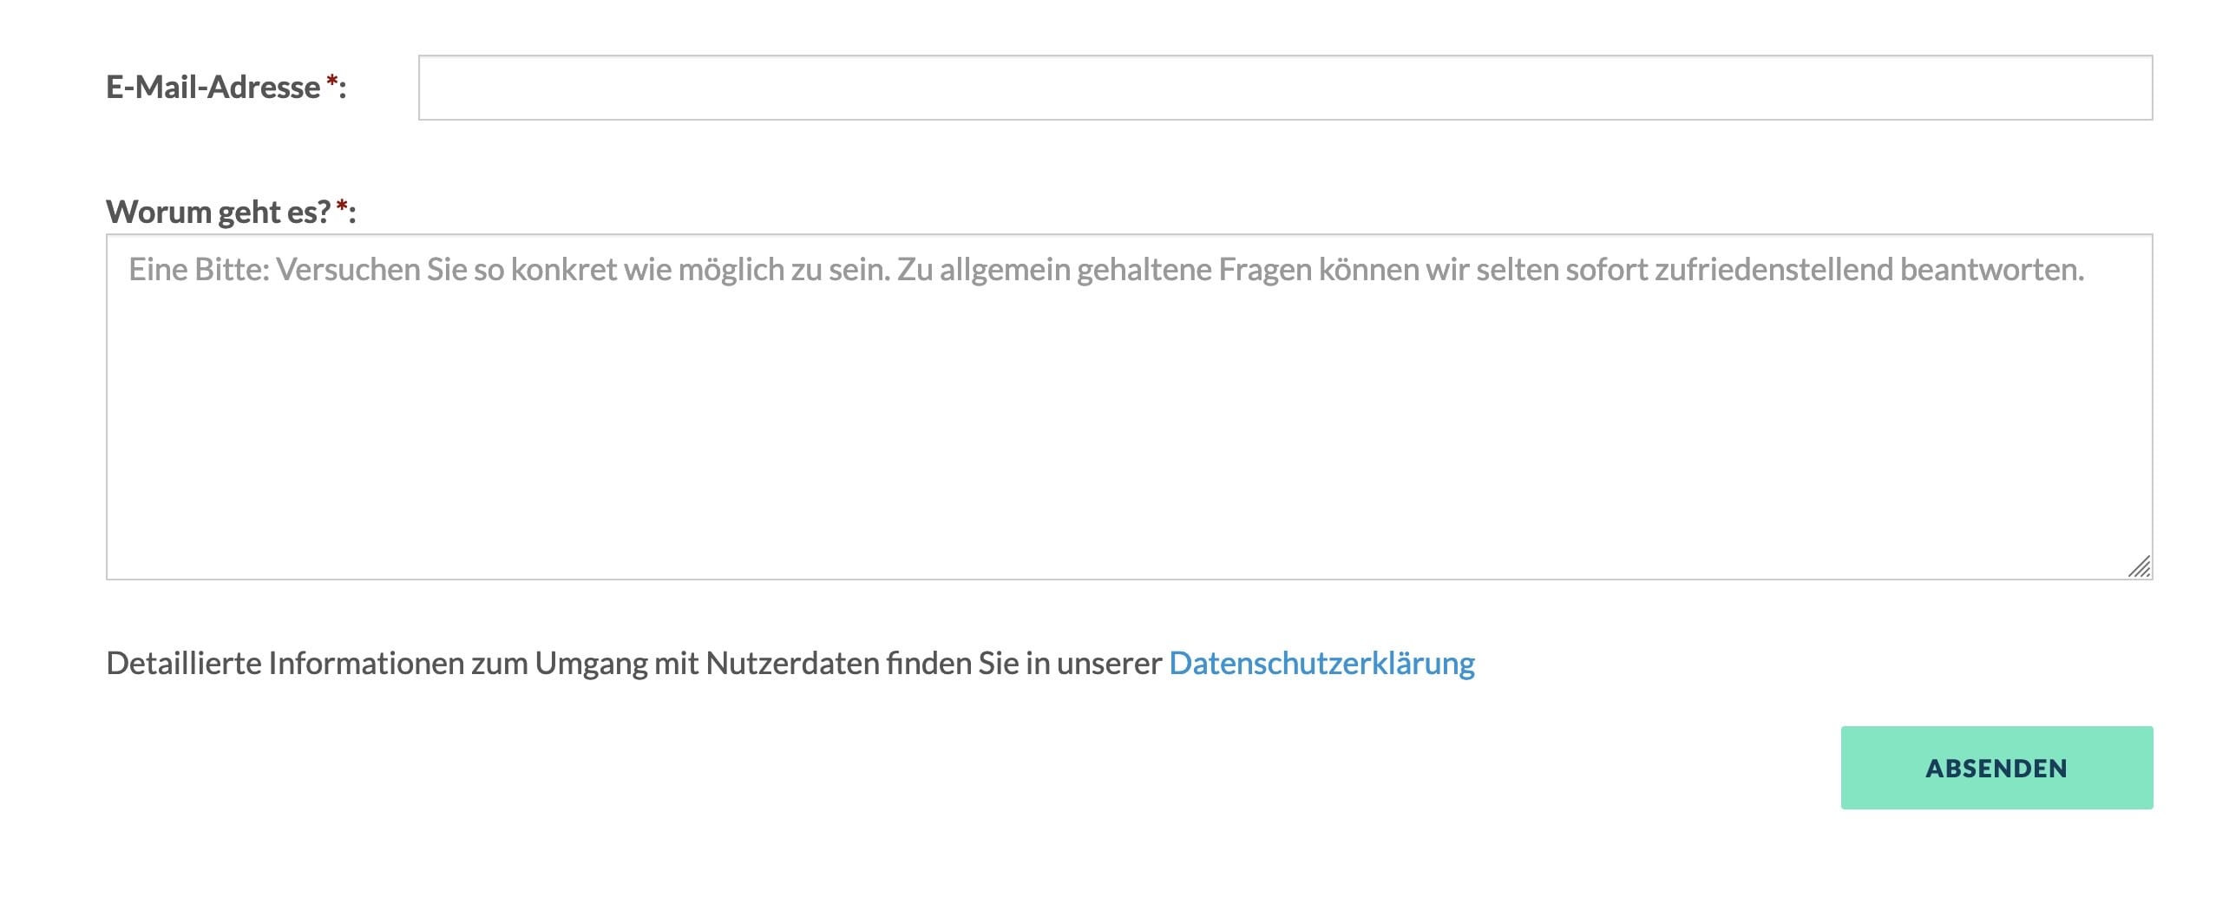Click the 'Worum geht es?' label

click(x=218, y=213)
